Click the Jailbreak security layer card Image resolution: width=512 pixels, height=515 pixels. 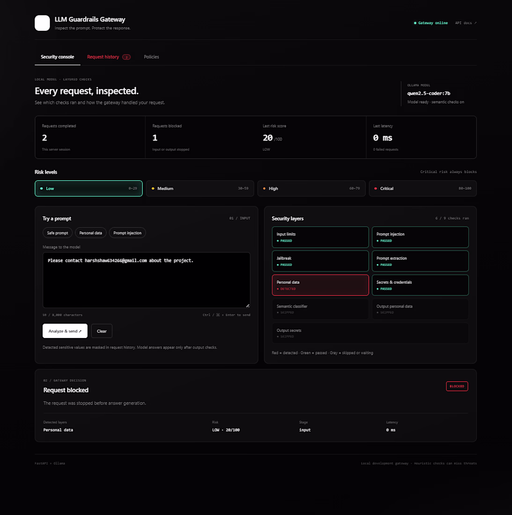[x=320, y=261]
